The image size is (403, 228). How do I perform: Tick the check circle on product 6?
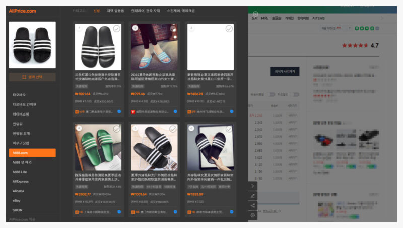[230, 129]
